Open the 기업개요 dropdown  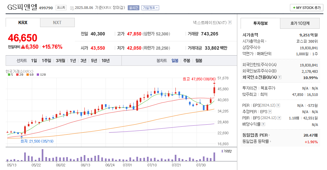click(150, 8)
